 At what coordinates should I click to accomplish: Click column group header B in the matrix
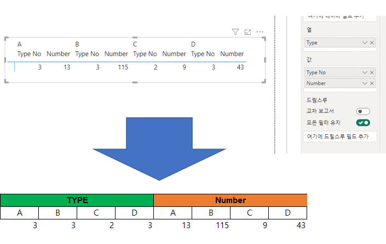[x=77, y=44]
